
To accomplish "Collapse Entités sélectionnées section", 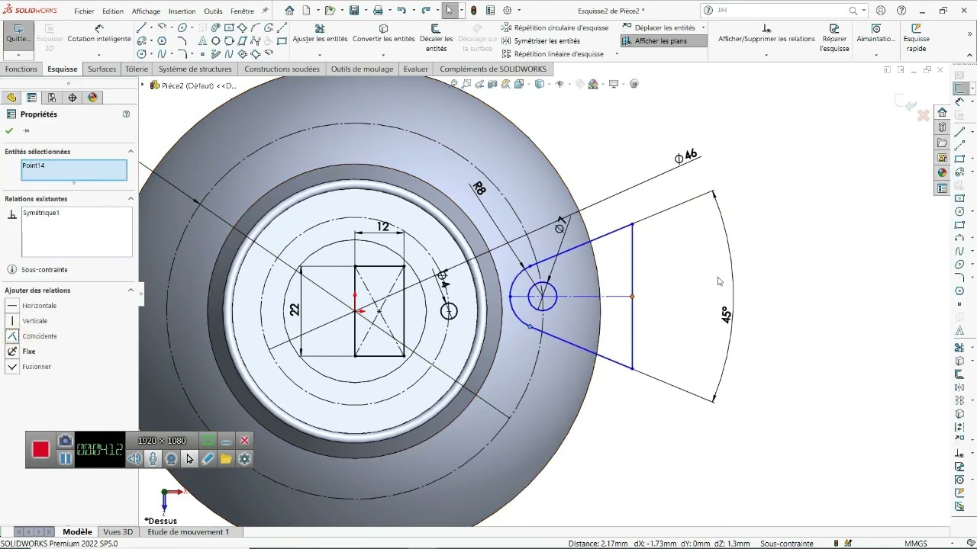I will click(131, 152).
